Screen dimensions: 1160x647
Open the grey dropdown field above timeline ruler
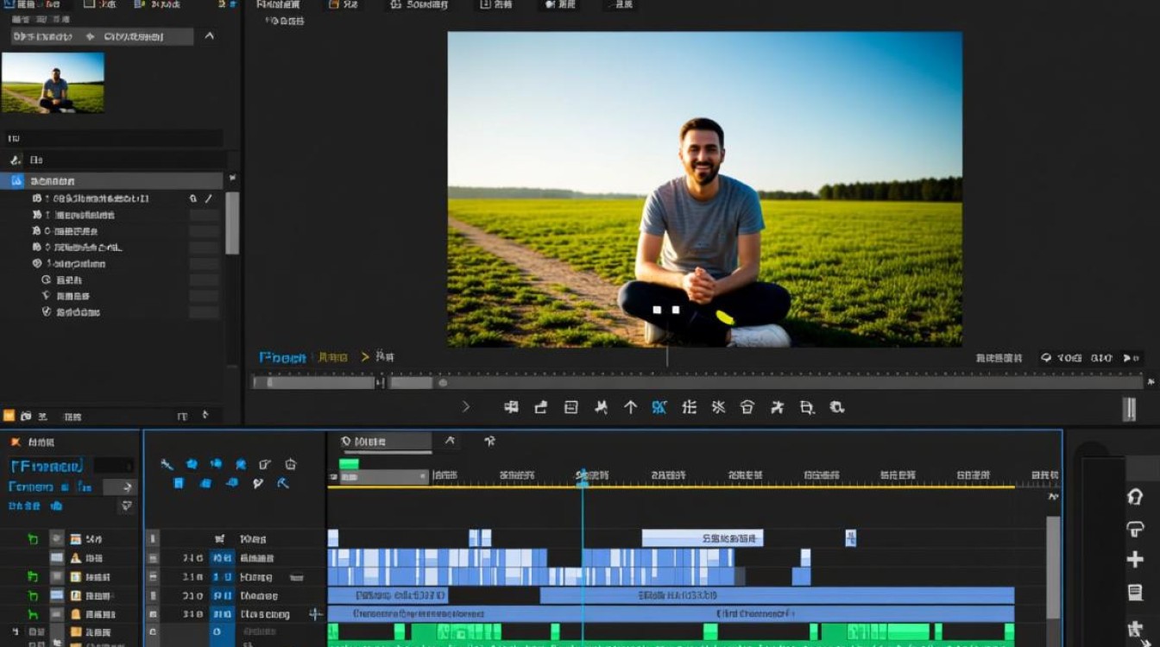coord(384,476)
